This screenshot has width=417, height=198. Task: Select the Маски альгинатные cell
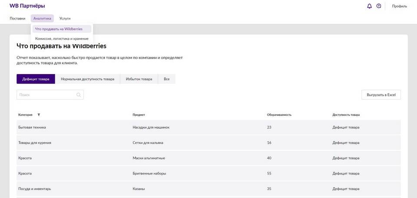[149, 158]
